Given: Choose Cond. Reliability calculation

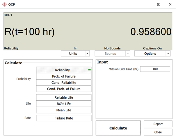Looking at the screenshot, I should pos(64,83).
